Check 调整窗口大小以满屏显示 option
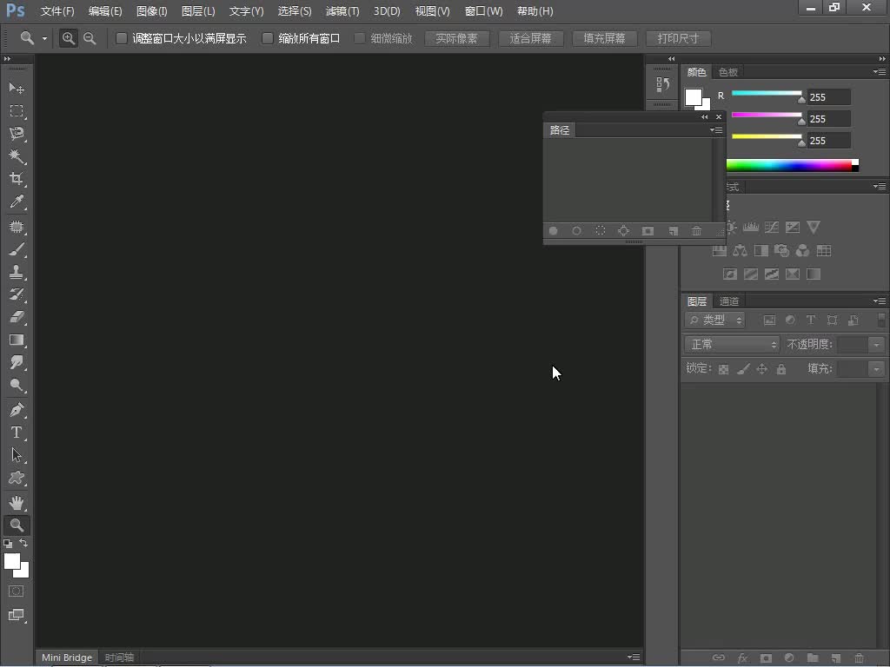 click(x=121, y=38)
